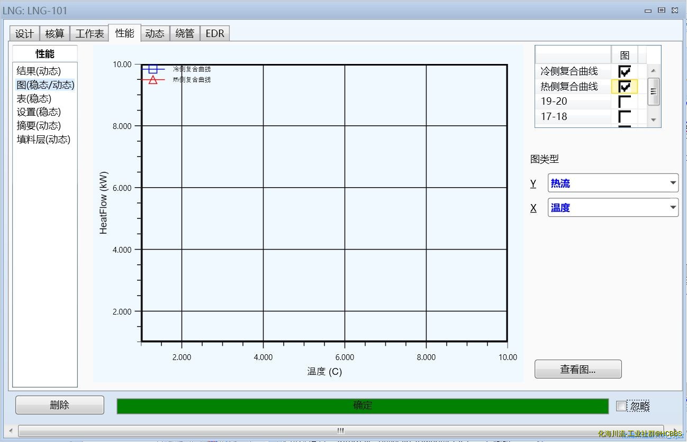The image size is (687, 442).
Task: Click the 查看图... button
Action: [x=578, y=370]
